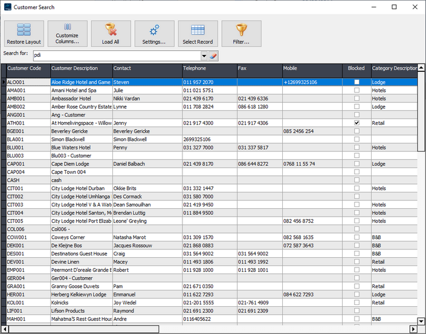Click the Customer Search app icon in title bar
Screen dimensions: 426x334
[7, 7]
